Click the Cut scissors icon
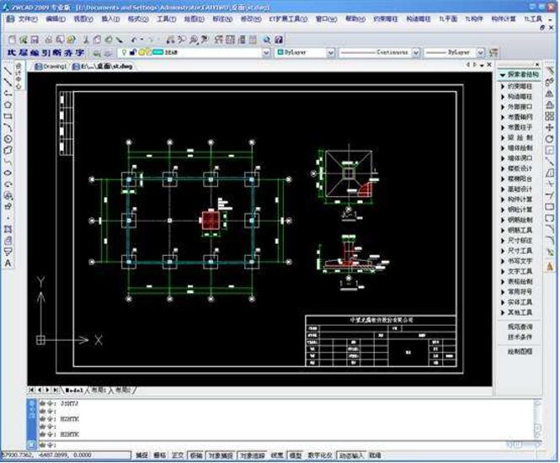 [x=86, y=40]
